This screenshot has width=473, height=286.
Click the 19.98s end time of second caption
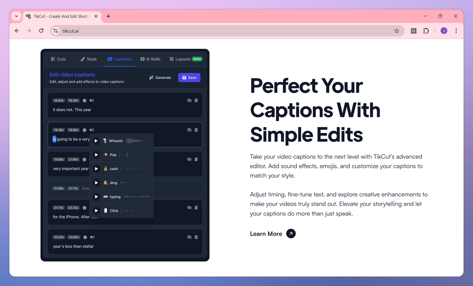coord(73,130)
